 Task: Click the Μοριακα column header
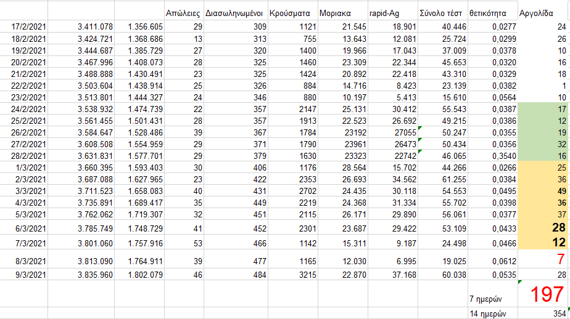[x=342, y=12]
